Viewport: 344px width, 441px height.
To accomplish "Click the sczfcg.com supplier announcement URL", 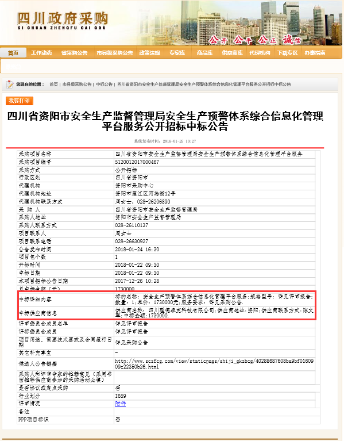I will 214,363.
